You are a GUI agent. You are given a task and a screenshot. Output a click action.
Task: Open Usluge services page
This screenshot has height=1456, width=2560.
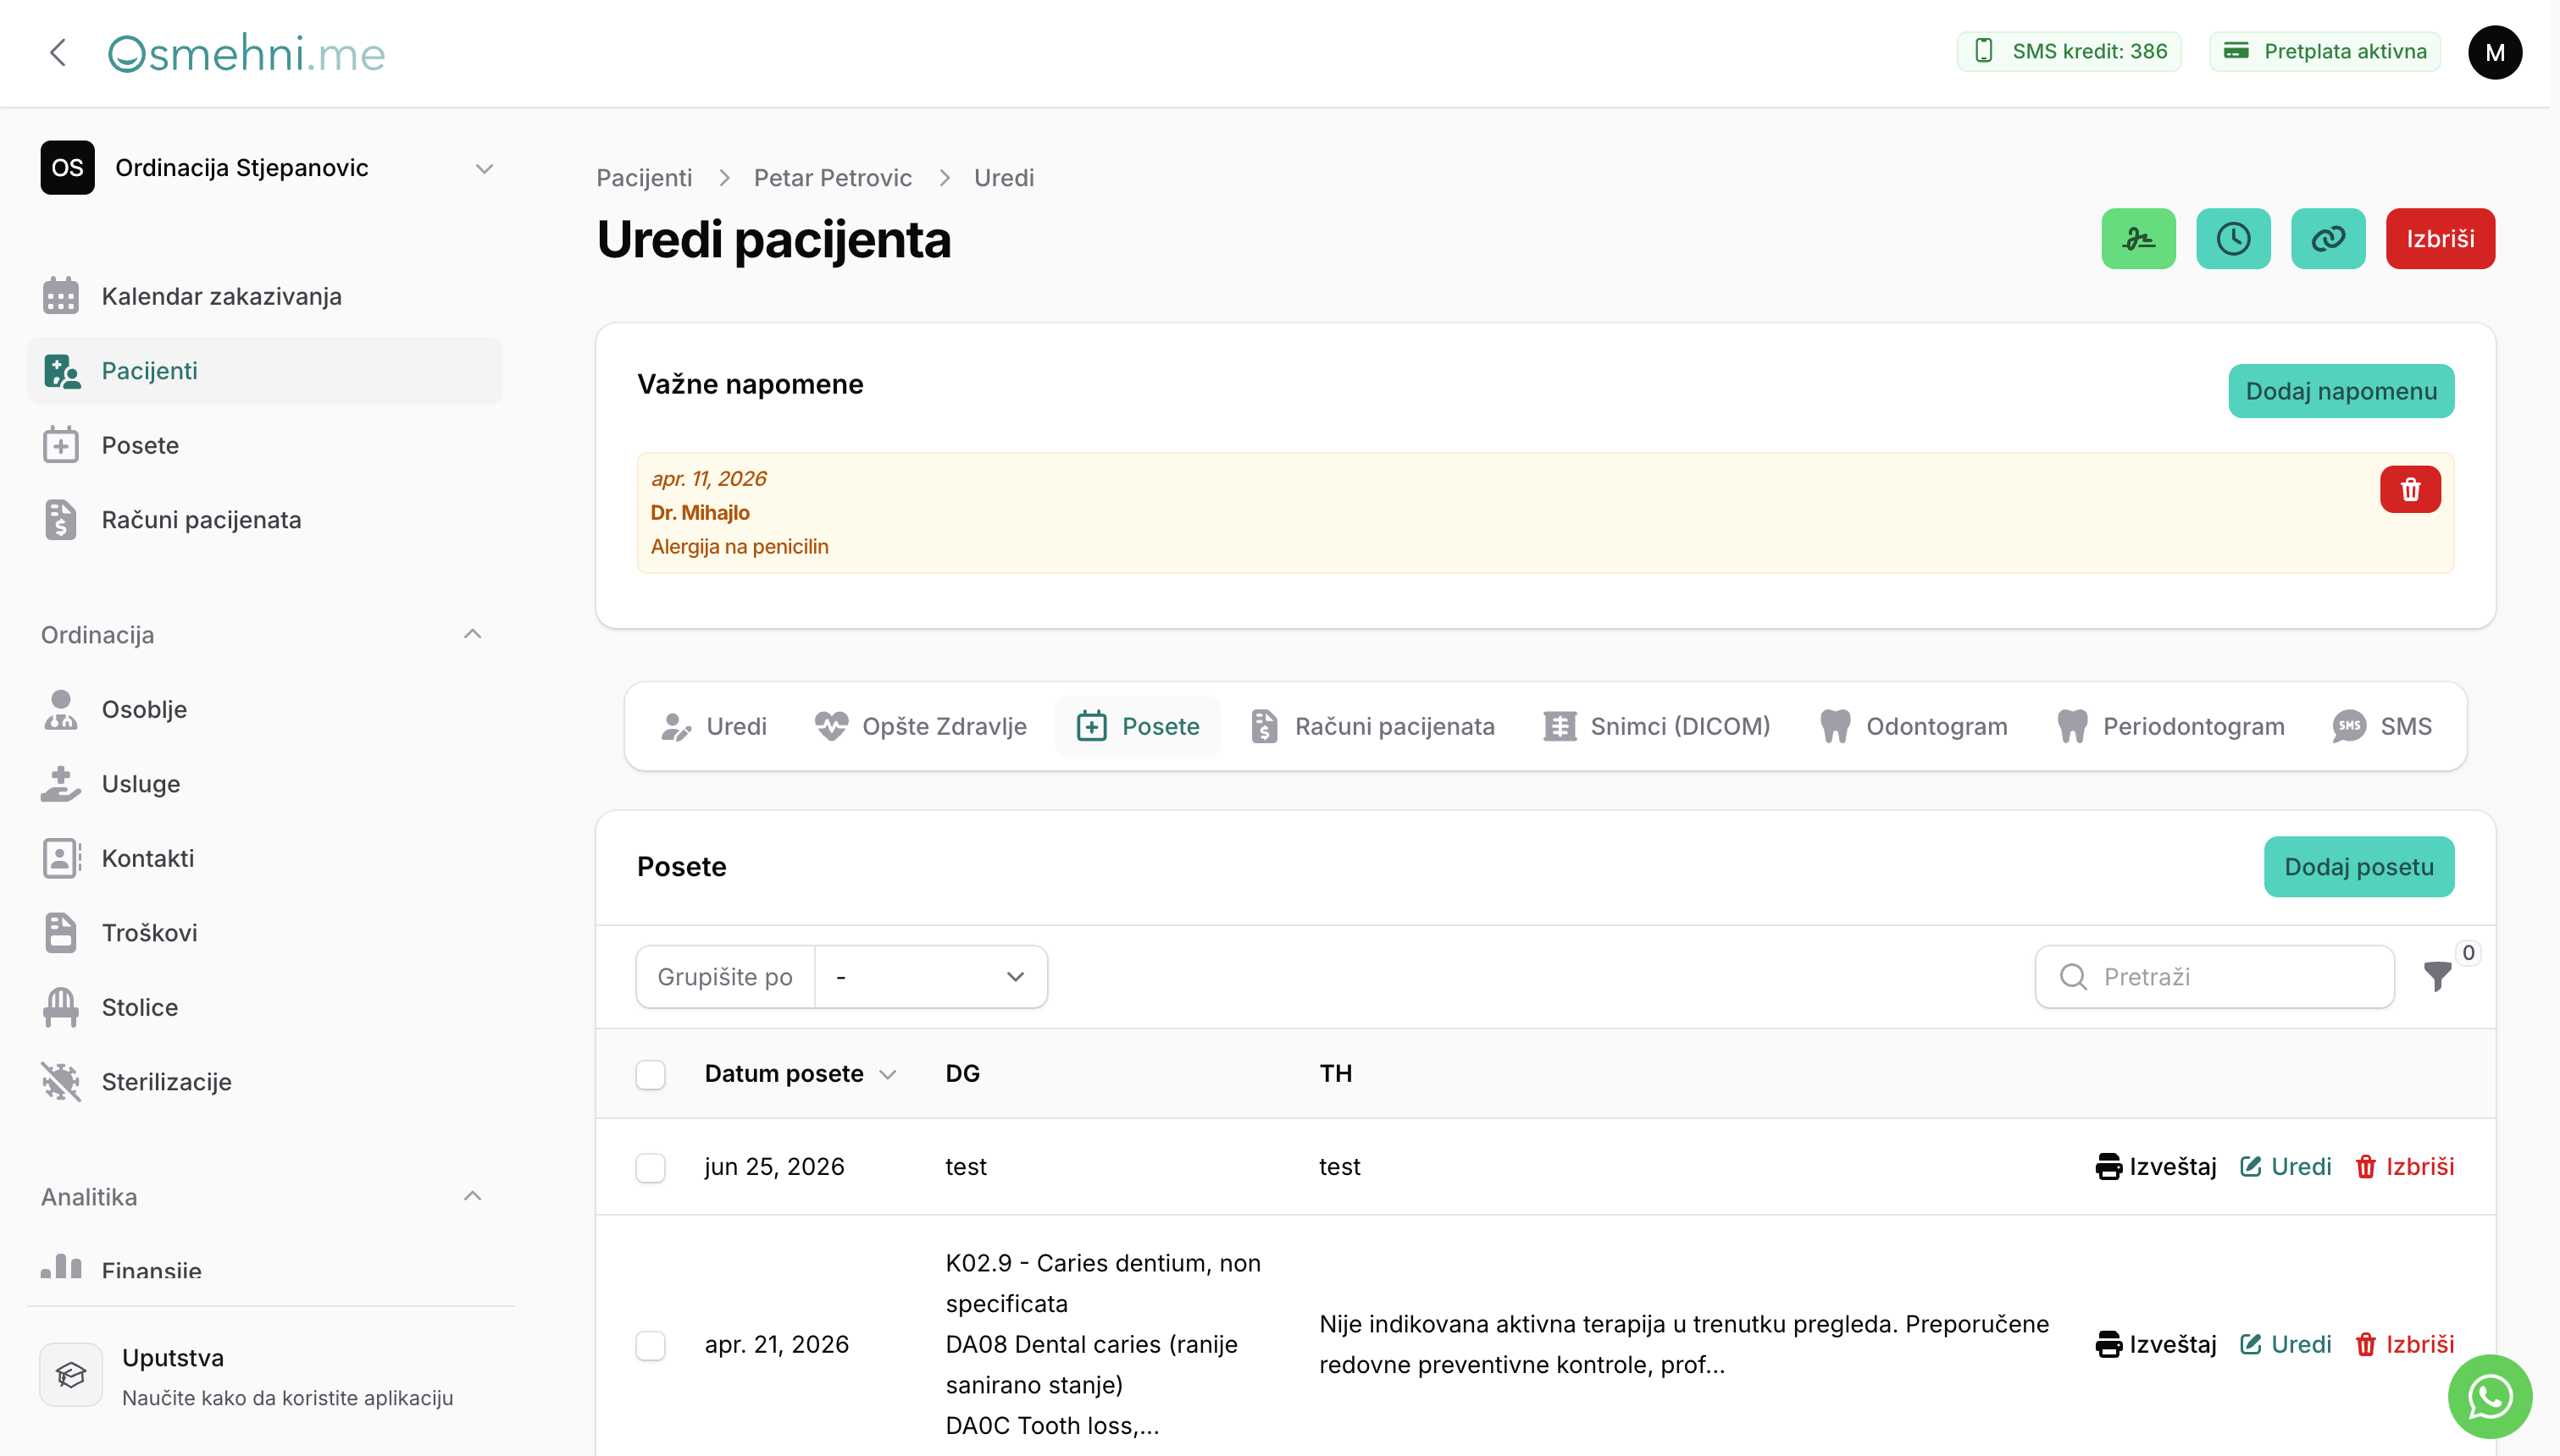tap(264, 784)
